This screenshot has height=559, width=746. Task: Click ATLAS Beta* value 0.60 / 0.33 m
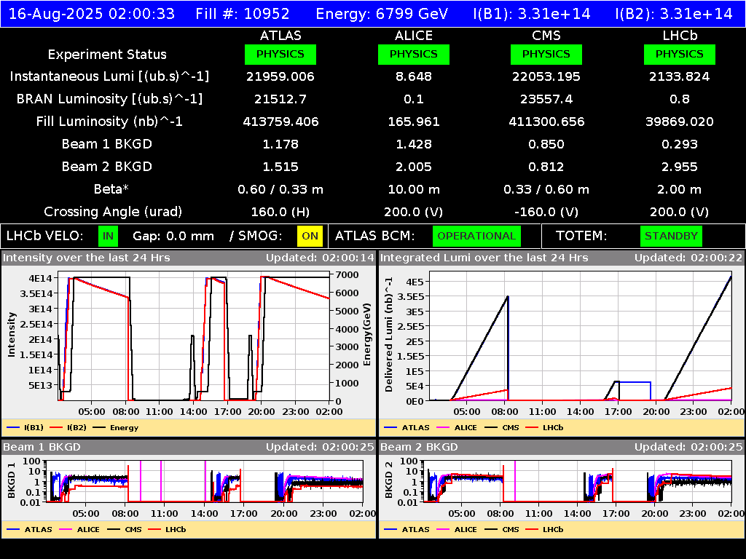pyautogui.click(x=280, y=189)
